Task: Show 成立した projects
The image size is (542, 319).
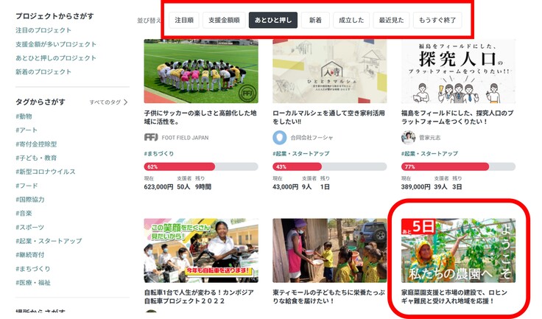Action: pos(351,20)
